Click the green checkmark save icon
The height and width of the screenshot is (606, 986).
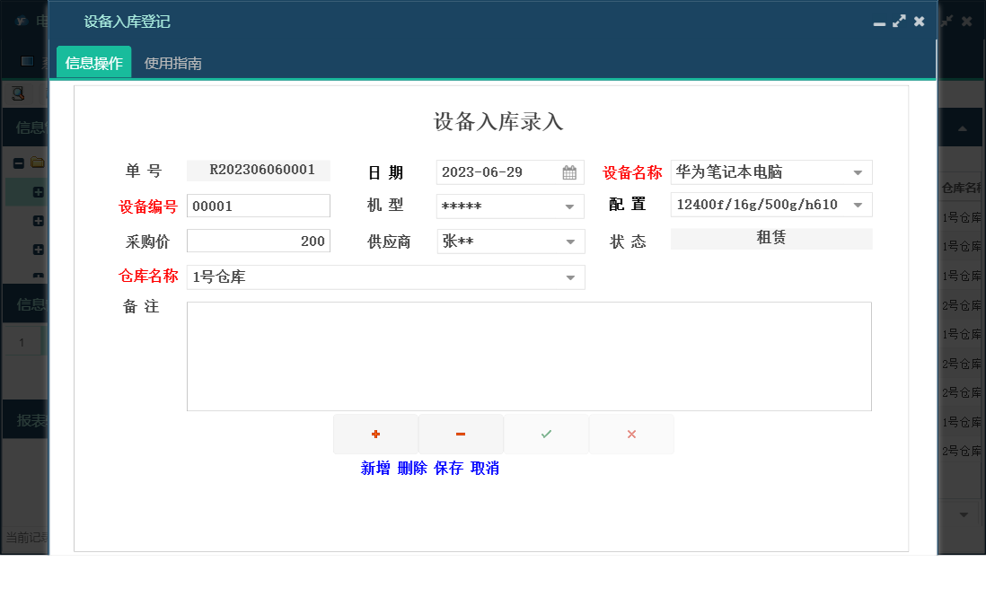(x=546, y=434)
